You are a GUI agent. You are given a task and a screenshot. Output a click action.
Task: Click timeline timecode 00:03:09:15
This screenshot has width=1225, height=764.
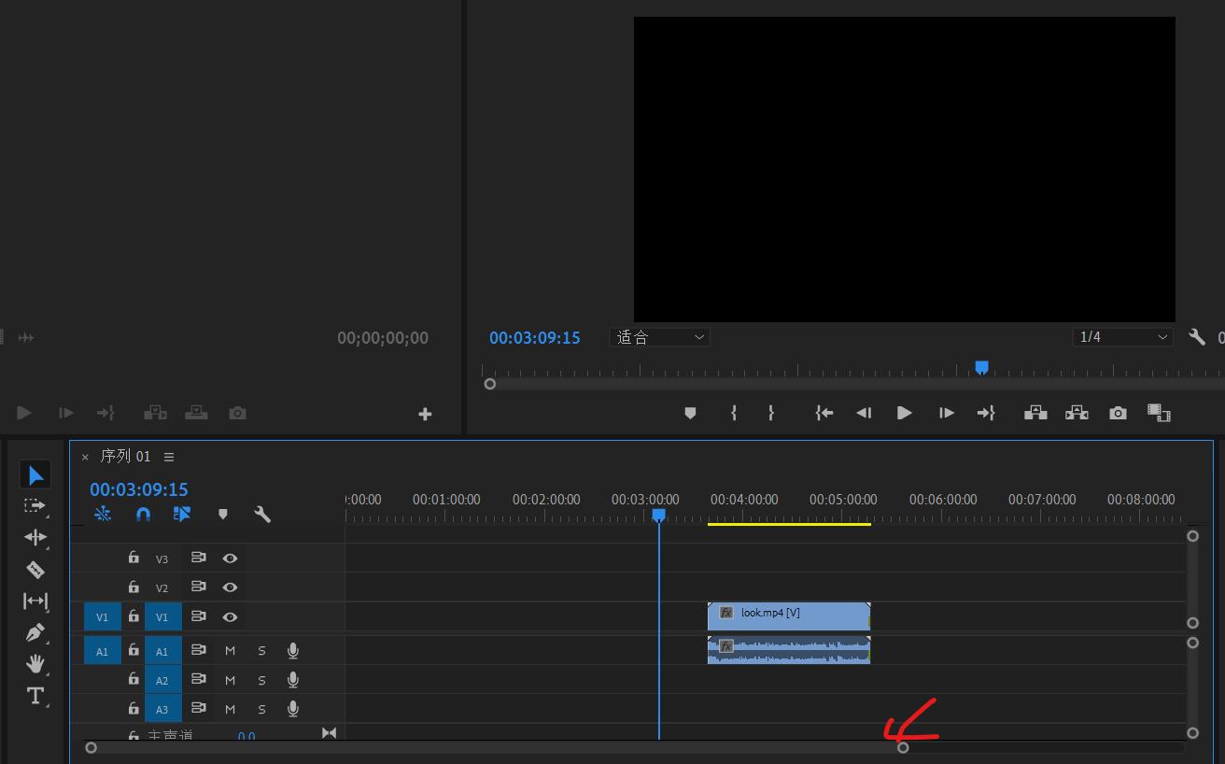coord(139,489)
